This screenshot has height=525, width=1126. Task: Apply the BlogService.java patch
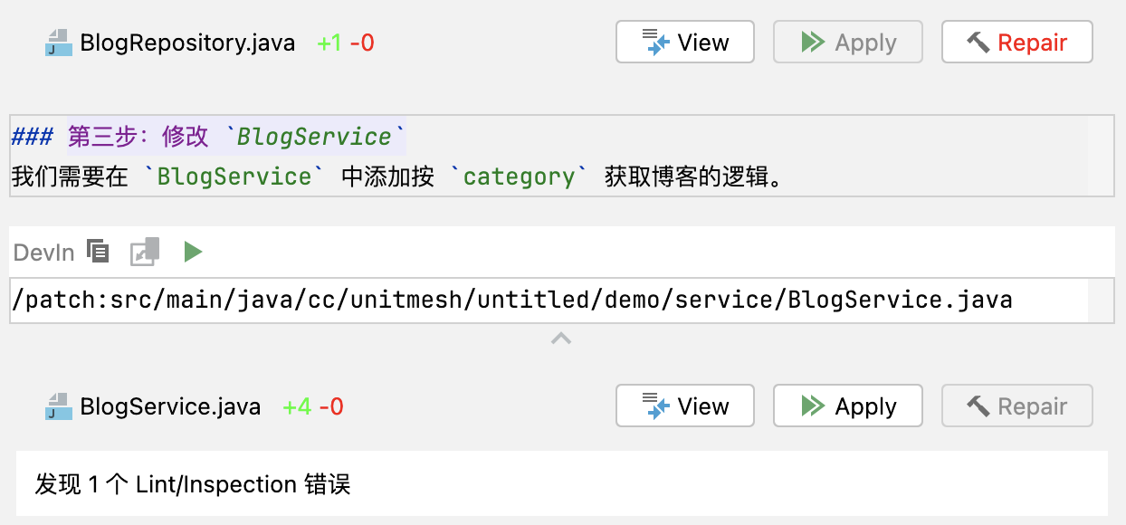(848, 406)
